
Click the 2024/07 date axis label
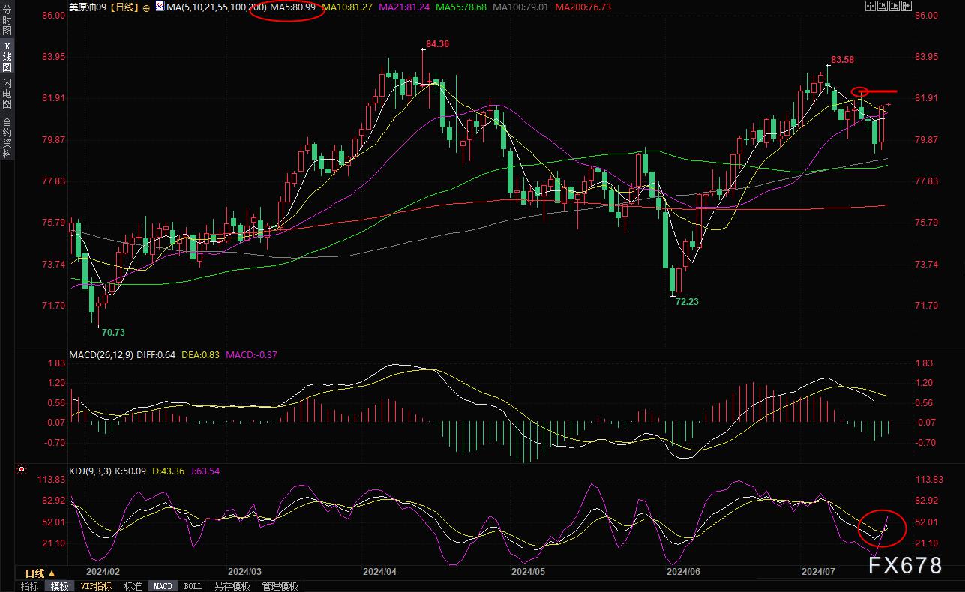[x=817, y=571]
